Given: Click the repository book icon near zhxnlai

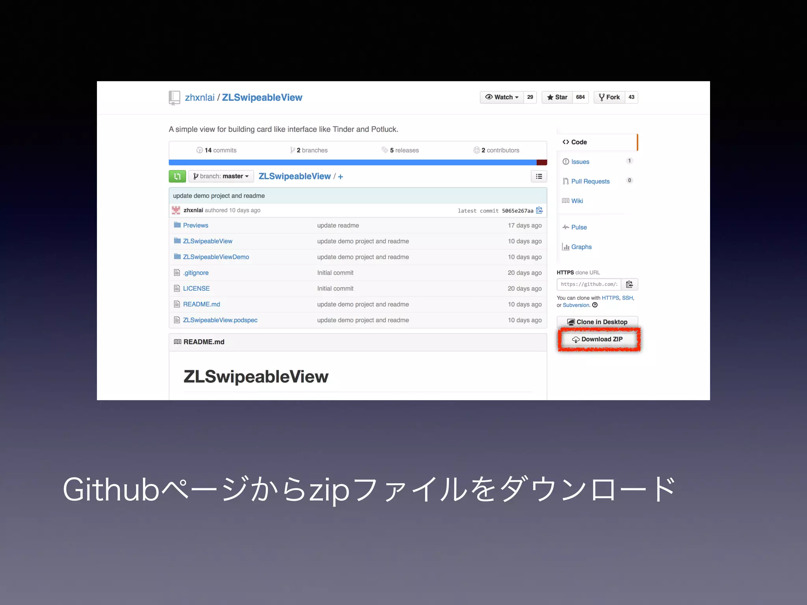Looking at the screenshot, I should 174,98.
